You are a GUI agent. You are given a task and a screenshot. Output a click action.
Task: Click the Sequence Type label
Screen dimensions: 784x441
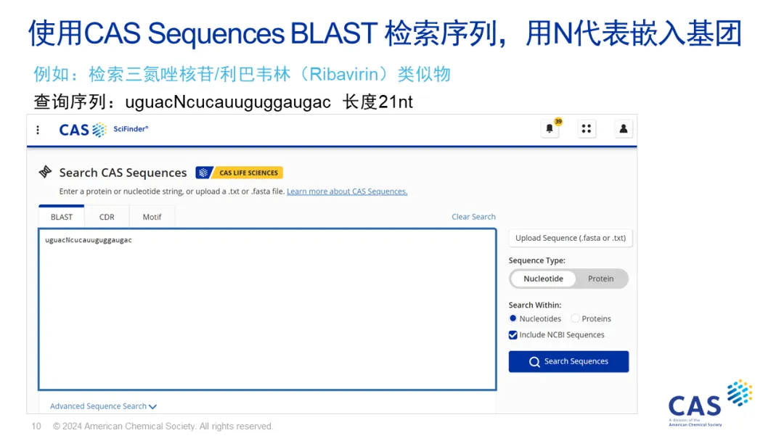click(537, 260)
